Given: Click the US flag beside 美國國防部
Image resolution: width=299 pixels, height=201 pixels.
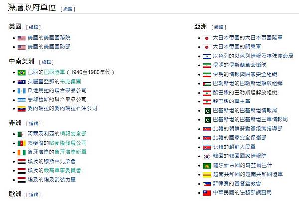Looking at the screenshot, I should 22,47.
